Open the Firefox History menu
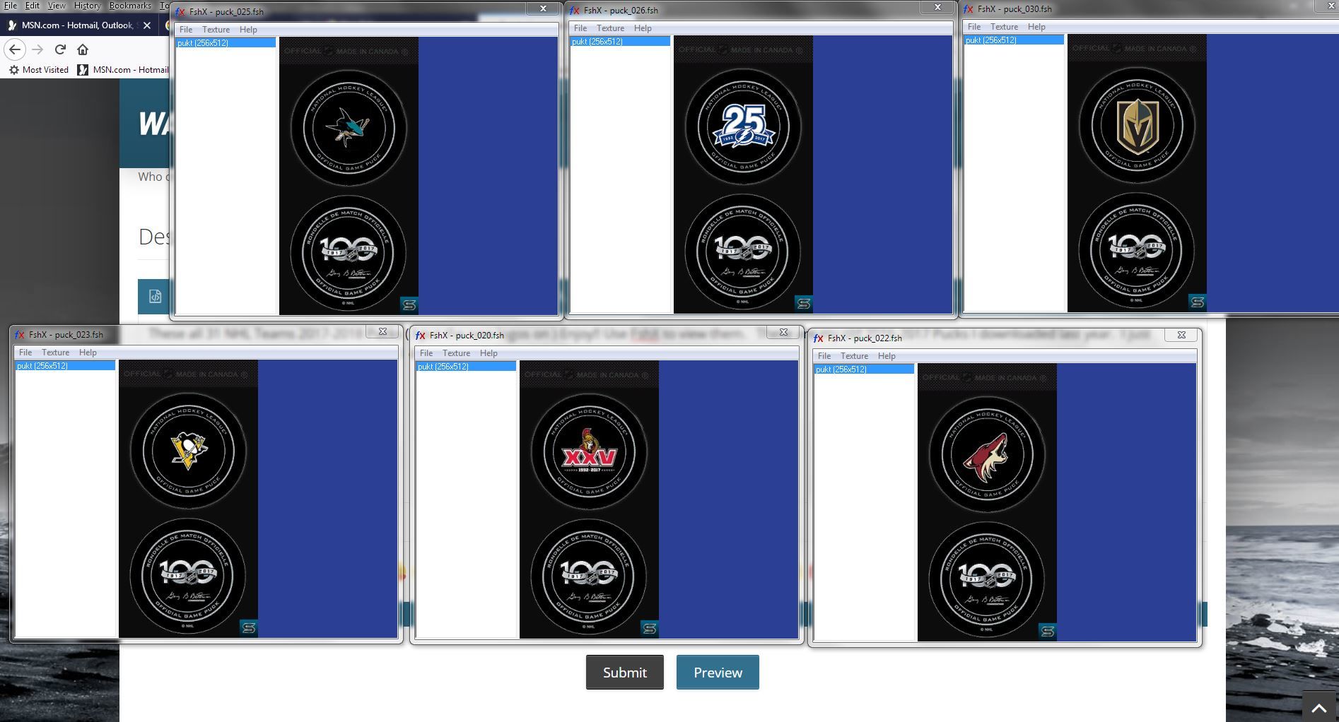 tap(87, 5)
